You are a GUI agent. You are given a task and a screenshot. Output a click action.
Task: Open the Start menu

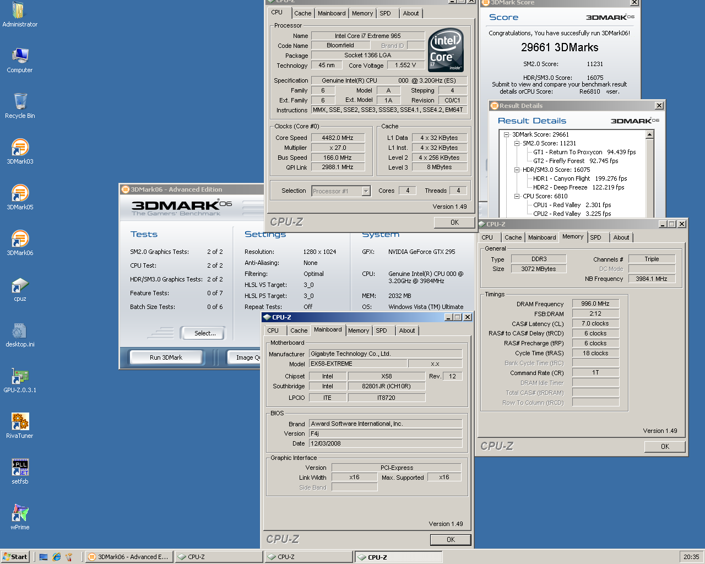[15, 557]
